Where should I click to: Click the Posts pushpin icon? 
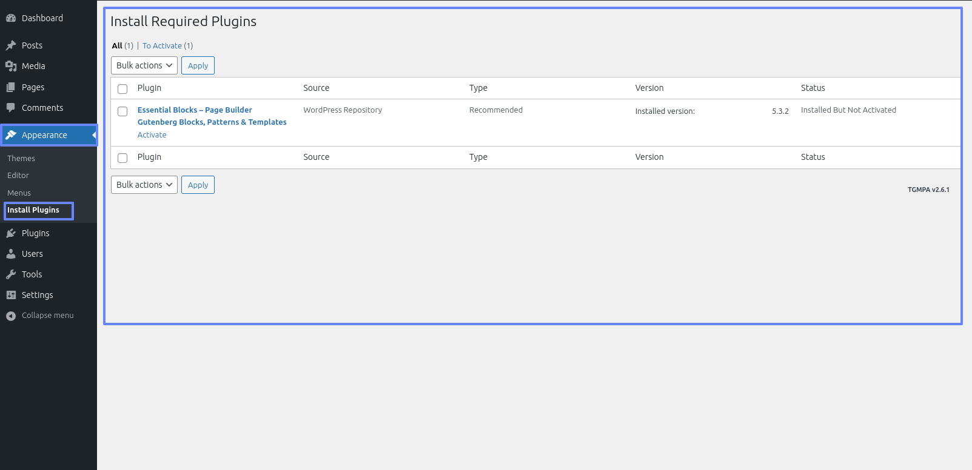pyautogui.click(x=11, y=45)
